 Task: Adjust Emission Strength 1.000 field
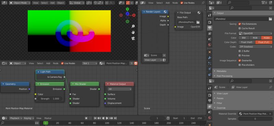pos(50,99)
